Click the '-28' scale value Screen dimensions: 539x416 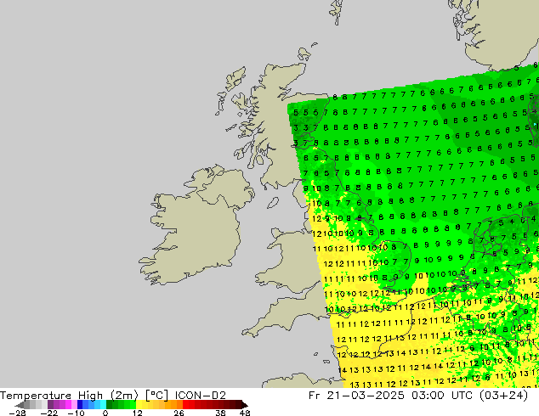17,413
